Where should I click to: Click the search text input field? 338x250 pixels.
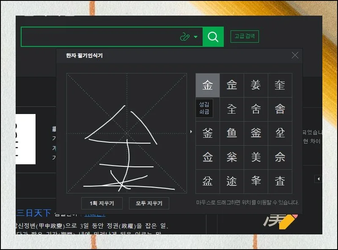99,37
